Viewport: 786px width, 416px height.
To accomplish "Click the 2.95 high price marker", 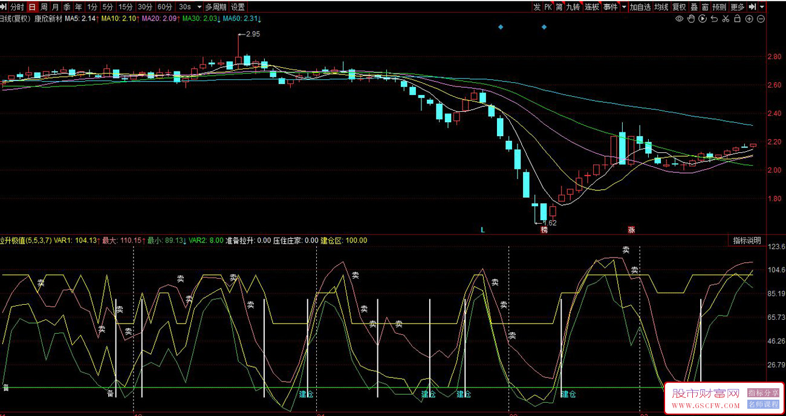I will click(253, 34).
